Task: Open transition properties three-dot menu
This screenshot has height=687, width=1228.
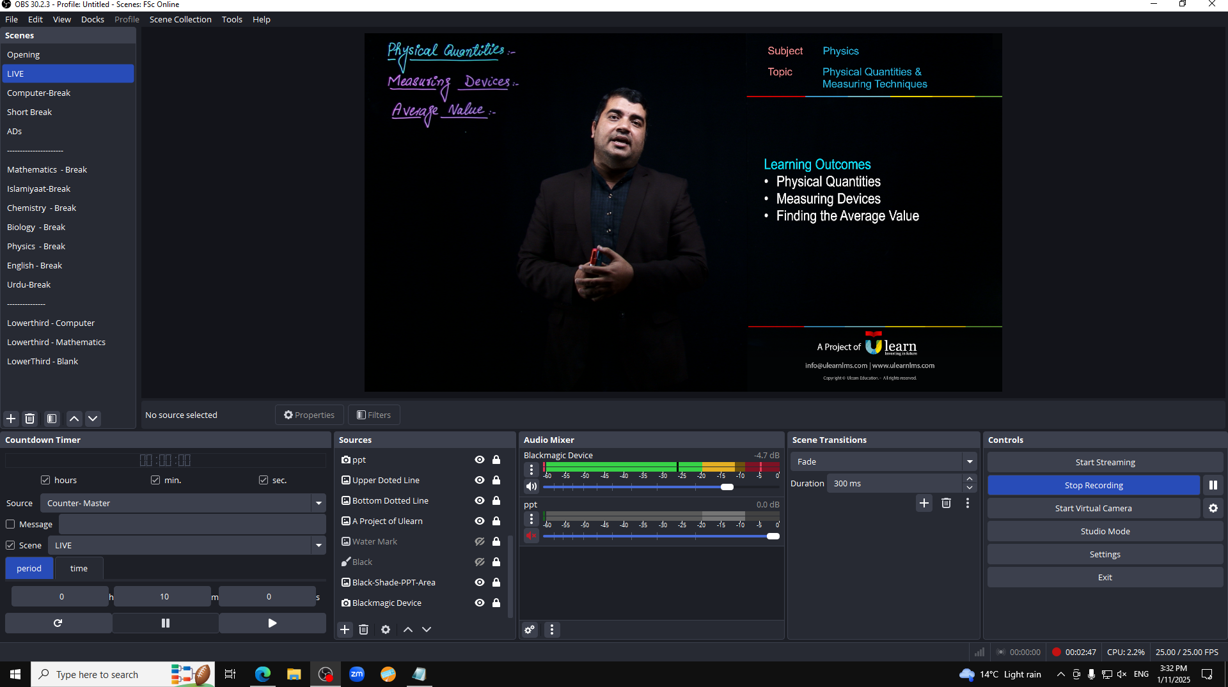Action: 968,503
